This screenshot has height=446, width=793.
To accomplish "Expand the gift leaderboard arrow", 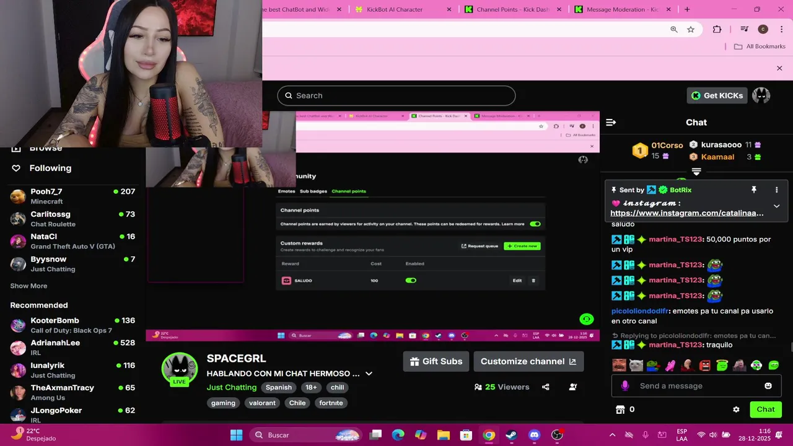I will click(696, 172).
